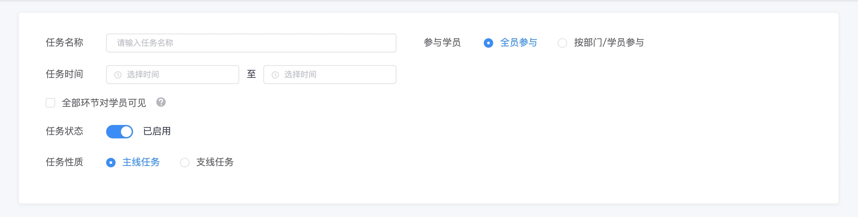The width and height of the screenshot is (858, 217).
Task: Click the clock icon in the end time field
Action: click(x=275, y=75)
